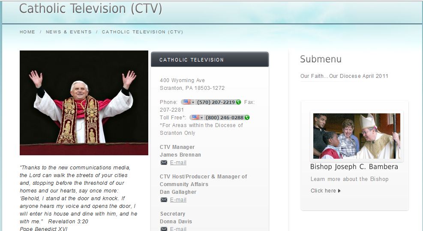Click the 'Revelation 3:20' citation text
423x231 pixels.
tap(68, 221)
